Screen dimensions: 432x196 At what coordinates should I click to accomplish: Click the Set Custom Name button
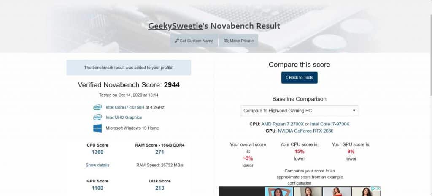point(194,41)
